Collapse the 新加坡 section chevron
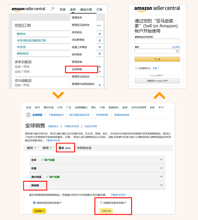Image resolution: width=198 pixels, height=220 pixels. (161, 185)
